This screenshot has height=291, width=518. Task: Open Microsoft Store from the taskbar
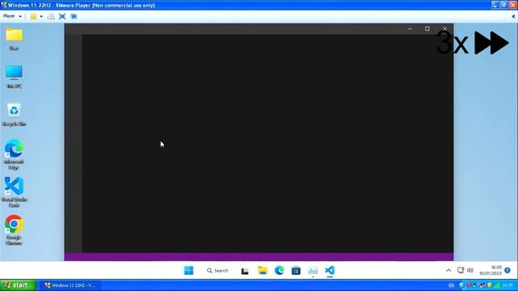[x=296, y=271]
